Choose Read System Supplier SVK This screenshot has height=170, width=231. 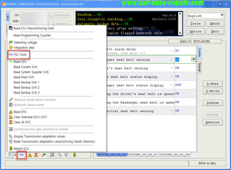[x=31, y=72]
